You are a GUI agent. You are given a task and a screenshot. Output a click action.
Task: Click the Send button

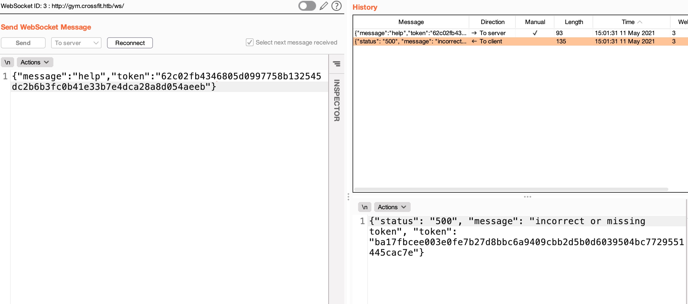pos(23,43)
